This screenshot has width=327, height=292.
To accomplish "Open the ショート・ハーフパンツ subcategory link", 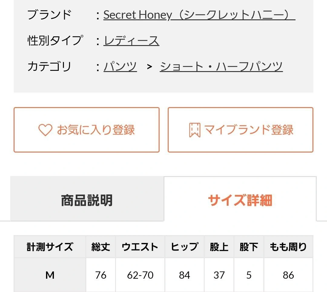I will (221, 66).
